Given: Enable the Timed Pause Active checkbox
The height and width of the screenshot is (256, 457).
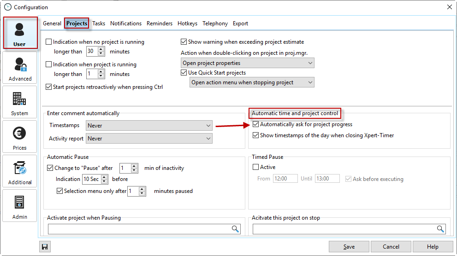Looking at the screenshot, I should 256,167.
